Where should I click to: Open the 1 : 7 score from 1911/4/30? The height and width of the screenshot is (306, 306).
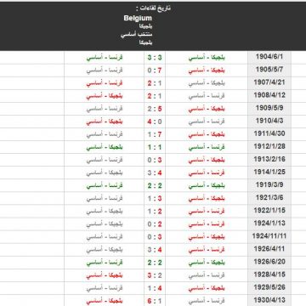tap(155, 134)
